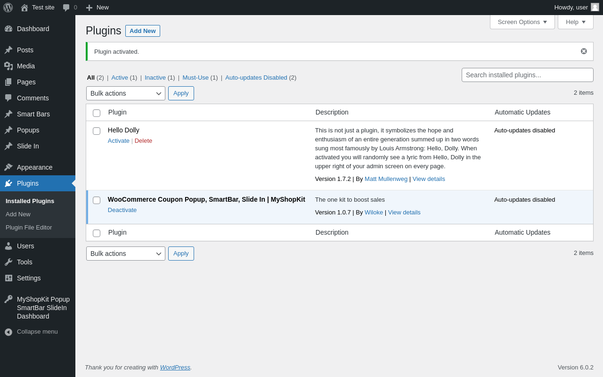Click the Collapse menu arrow icon
603x377 pixels.
pyautogui.click(x=8, y=332)
